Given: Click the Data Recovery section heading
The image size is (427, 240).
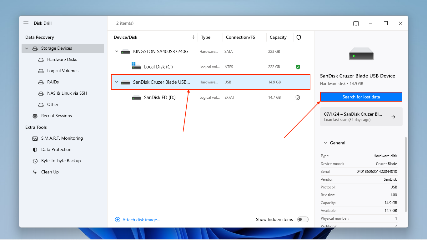Looking at the screenshot, I should 40,37.
